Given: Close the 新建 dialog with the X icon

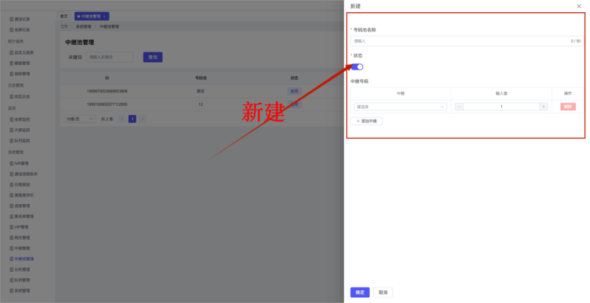Looking at the screenshot, I should 579,6.
